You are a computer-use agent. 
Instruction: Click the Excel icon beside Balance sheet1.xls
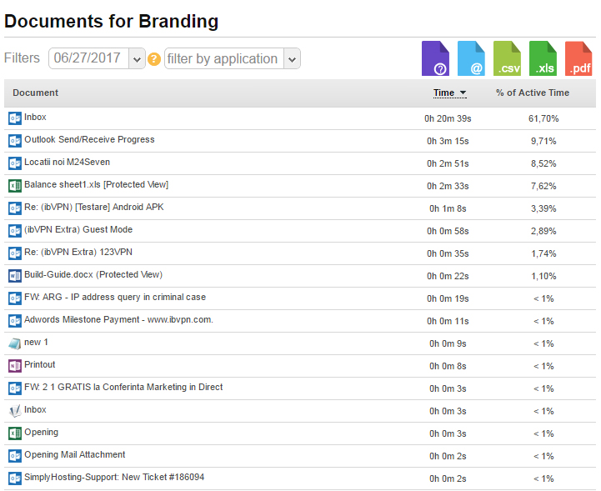pos(15,185)
